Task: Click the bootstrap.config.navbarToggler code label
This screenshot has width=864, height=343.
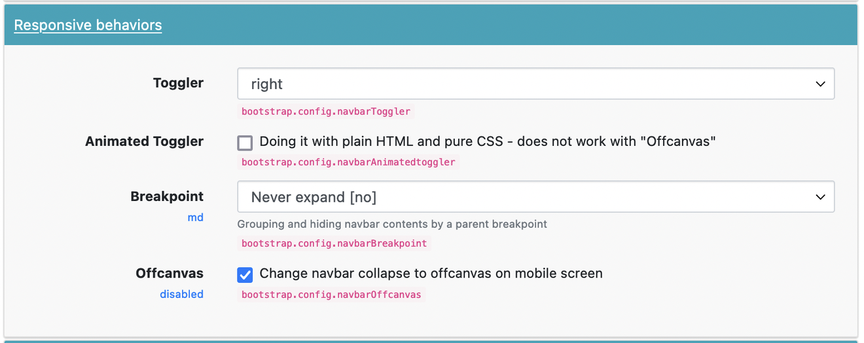Action: [x=326, y=111]
